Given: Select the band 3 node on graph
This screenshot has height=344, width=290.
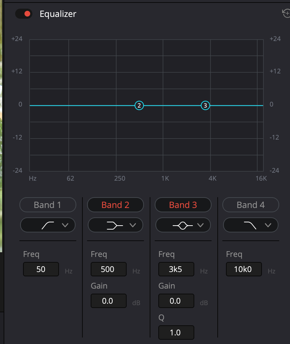Looking at the screenshot, I should pos(205,105).
